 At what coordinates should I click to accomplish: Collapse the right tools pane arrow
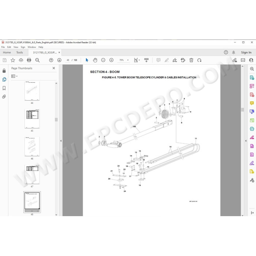pyautogui.click(x=246, y=141)
